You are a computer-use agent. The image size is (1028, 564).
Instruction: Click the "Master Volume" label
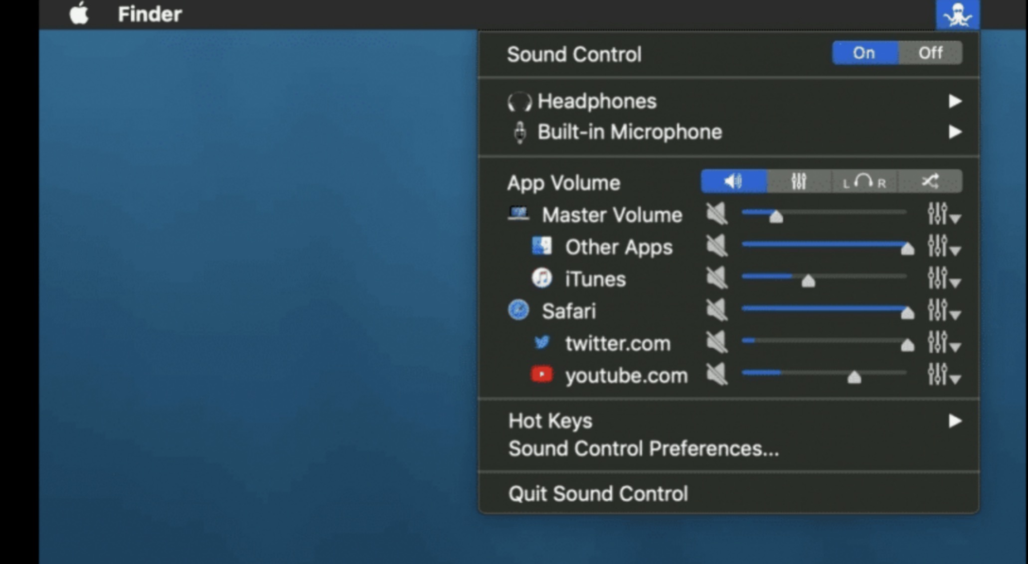[x=612, y=215]
